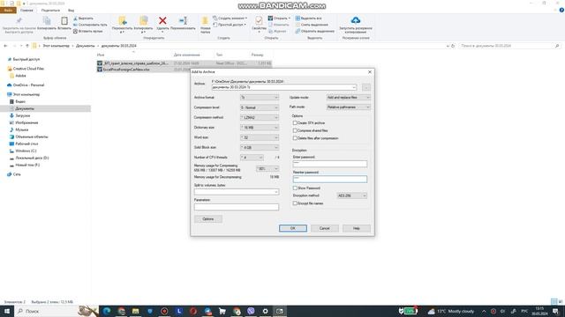Click the Copy to folder icon
This screenshot has width=565, height=317.
click(143, 21)
